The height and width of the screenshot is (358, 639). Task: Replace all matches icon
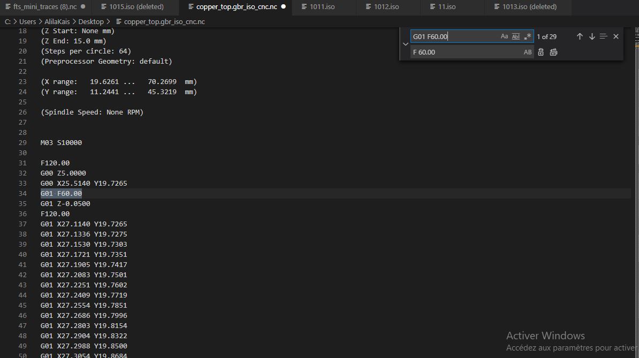553,52
